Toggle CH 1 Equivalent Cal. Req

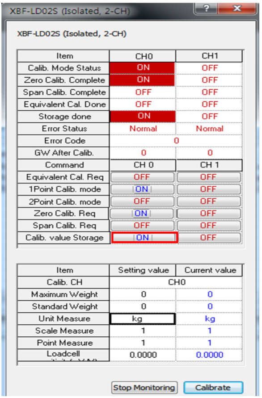(209, 177)
